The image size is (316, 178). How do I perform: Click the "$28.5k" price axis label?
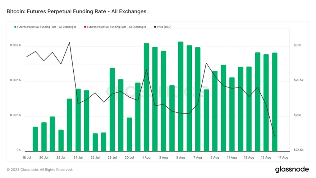[299, 150]
